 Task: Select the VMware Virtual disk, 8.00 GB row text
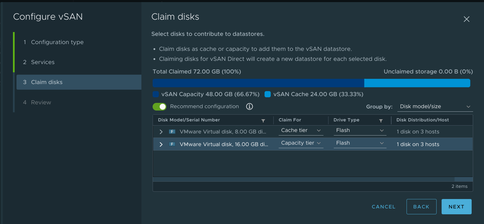tap(223, 132)
